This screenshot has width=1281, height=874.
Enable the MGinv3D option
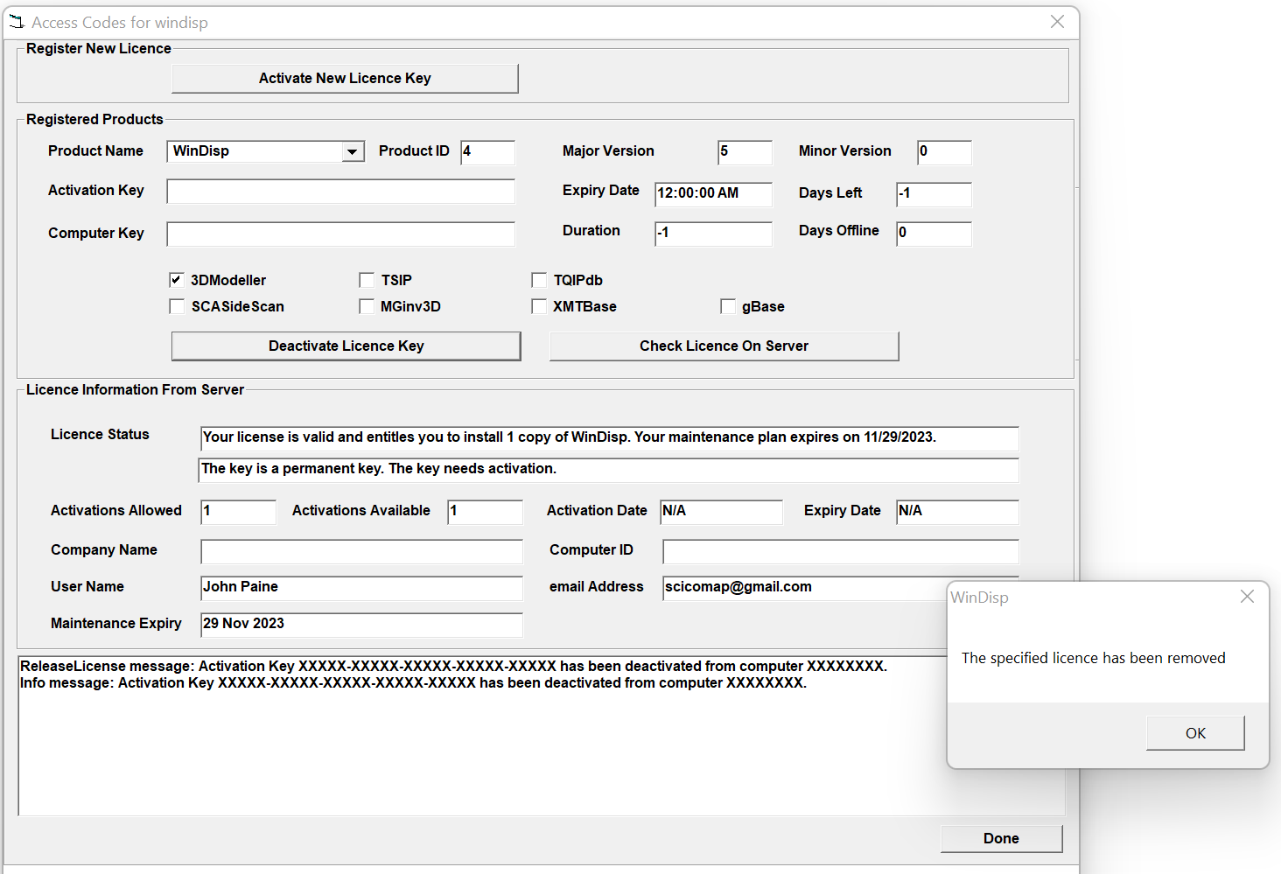pyautogui.click(x=367, y=305)
